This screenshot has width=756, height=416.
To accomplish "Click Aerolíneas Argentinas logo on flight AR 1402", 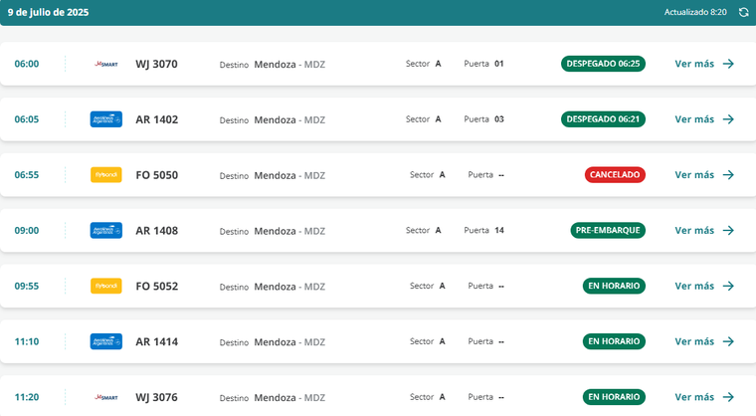I will pyautogui.click(x=105, y=119).
